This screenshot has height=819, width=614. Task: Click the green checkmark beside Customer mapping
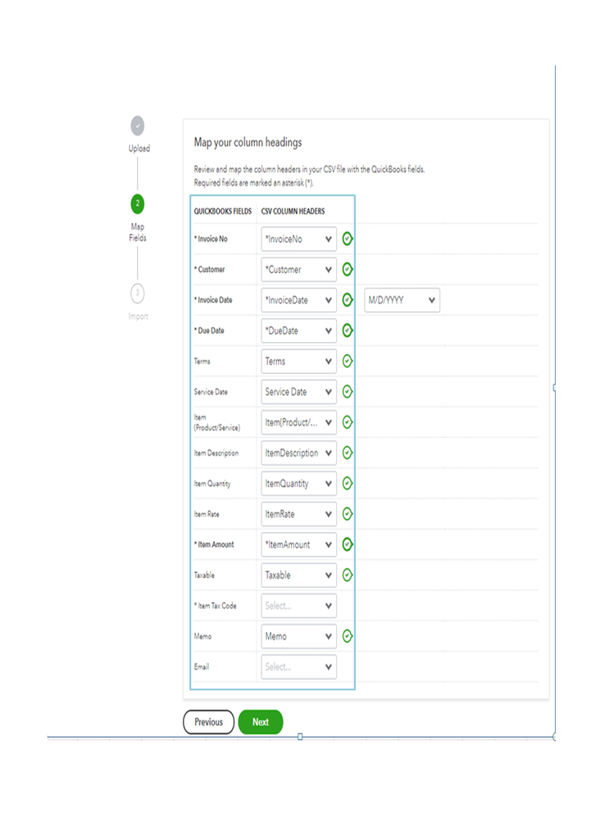[x=346, y=269]
